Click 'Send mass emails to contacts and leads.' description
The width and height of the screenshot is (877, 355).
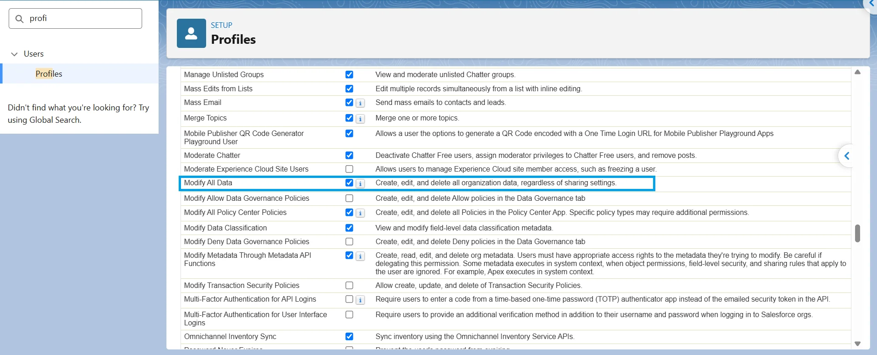click(x=441, y=102)
